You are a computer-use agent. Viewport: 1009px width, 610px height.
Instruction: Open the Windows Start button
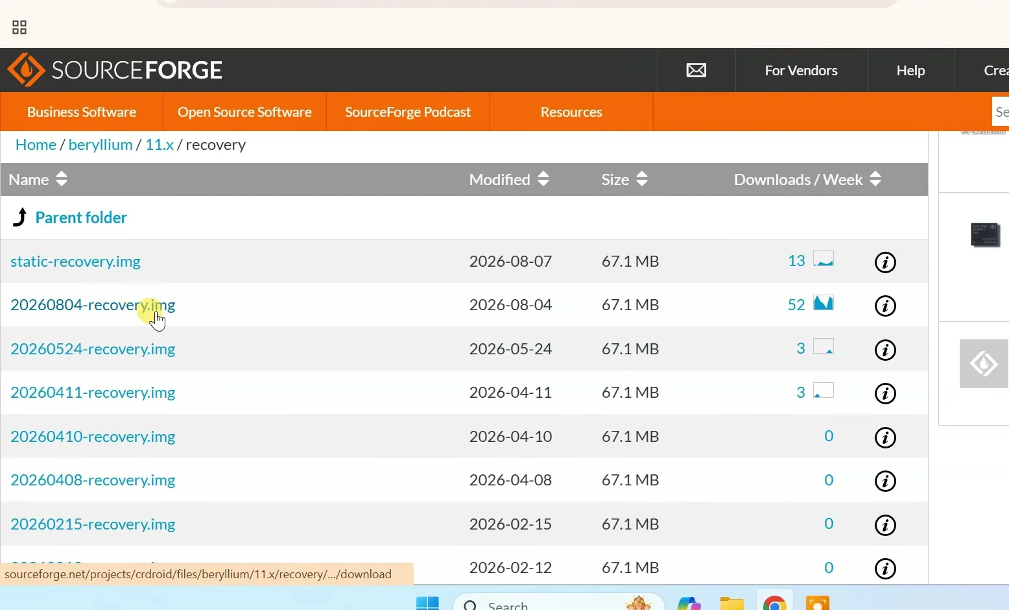427,604
